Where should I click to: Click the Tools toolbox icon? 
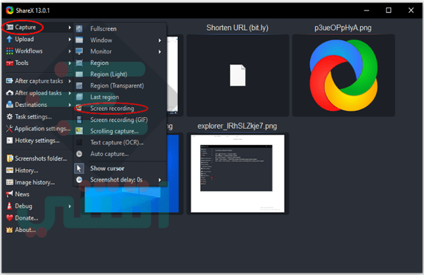click(x=9, y=63)
